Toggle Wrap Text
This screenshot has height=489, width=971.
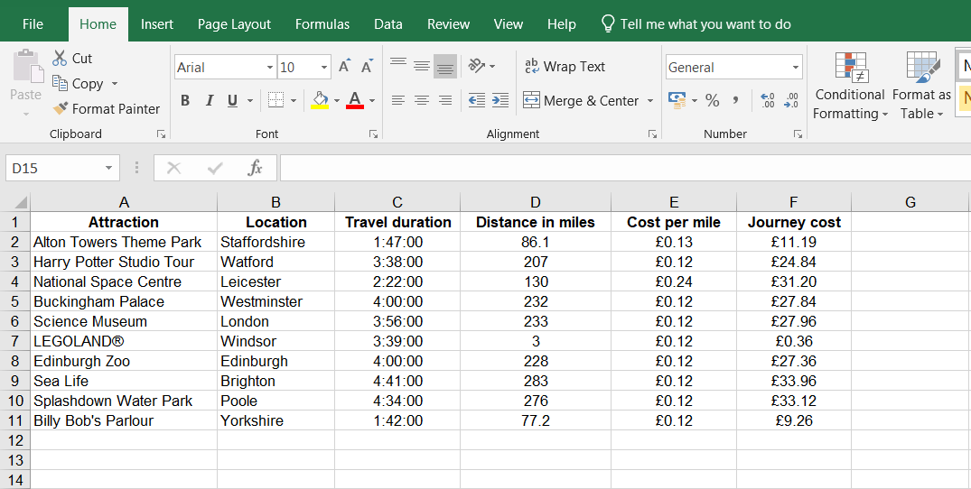565,66
